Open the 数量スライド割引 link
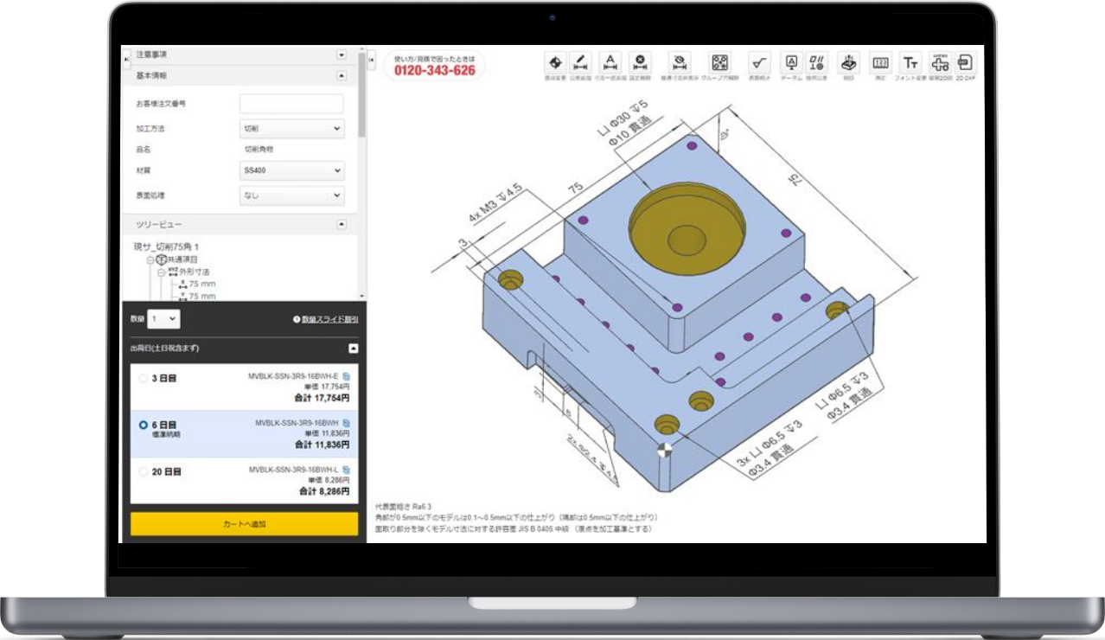This screenshot has height=640, width=1105. (329, 319)
